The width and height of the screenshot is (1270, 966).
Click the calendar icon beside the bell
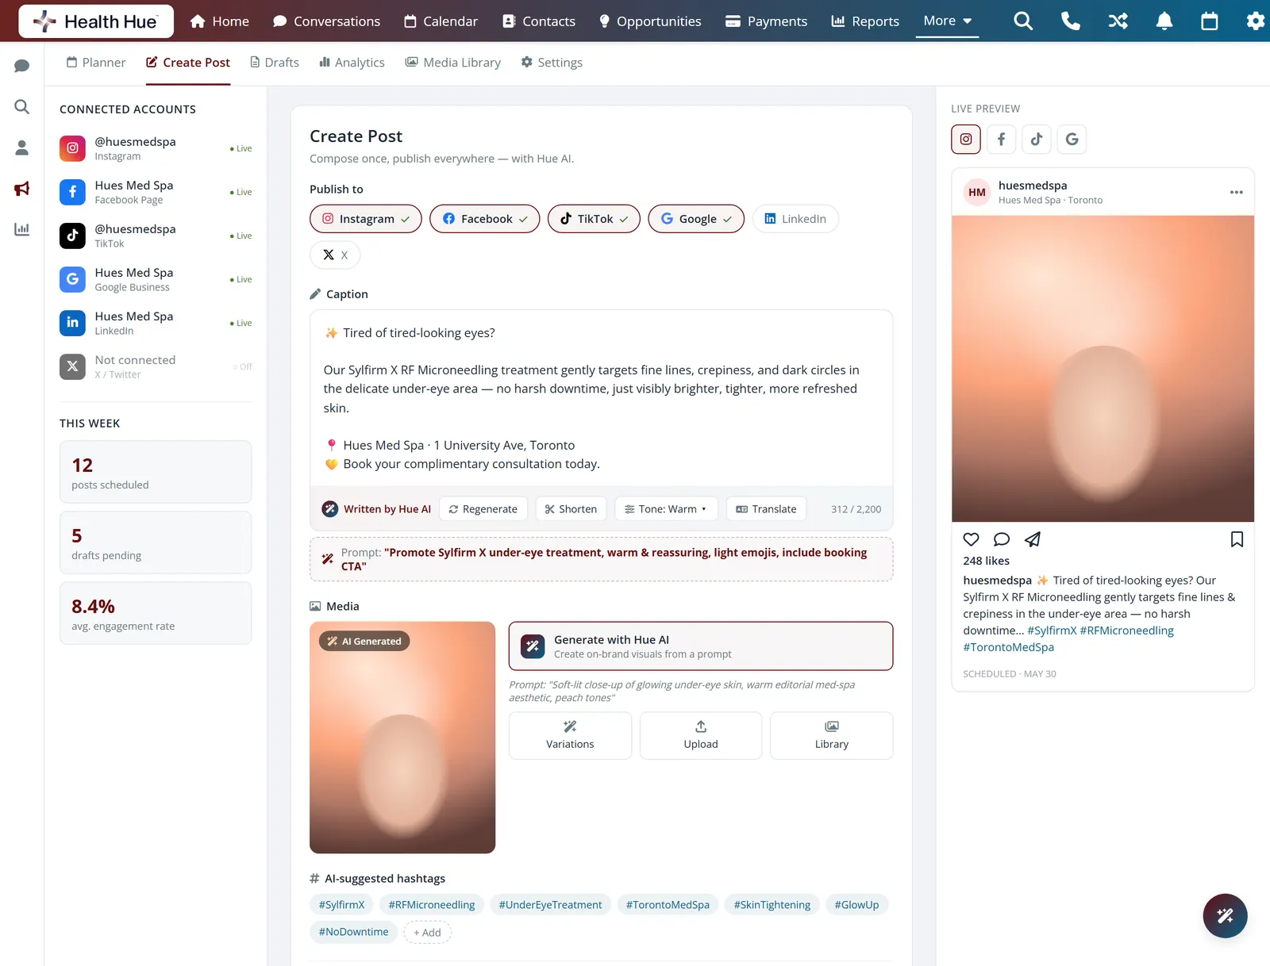pos(1209,21)
